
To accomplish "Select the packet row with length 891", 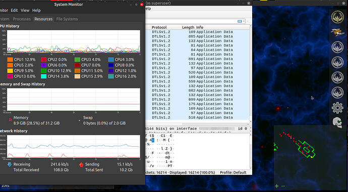I will point(197,59).
